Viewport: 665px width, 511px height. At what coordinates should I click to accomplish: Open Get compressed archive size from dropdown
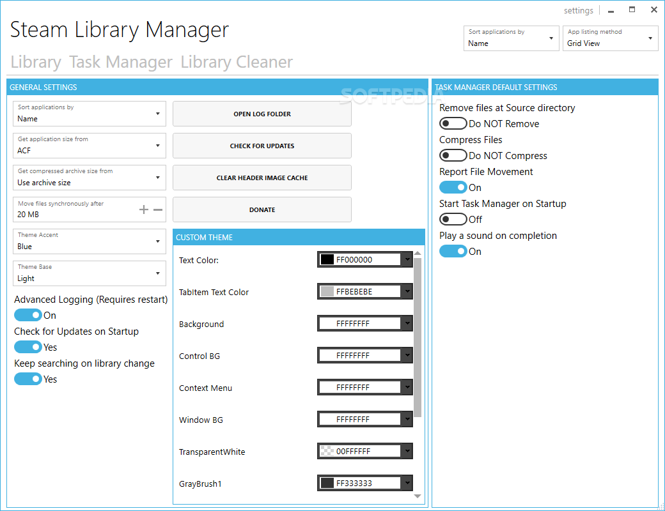90,178
